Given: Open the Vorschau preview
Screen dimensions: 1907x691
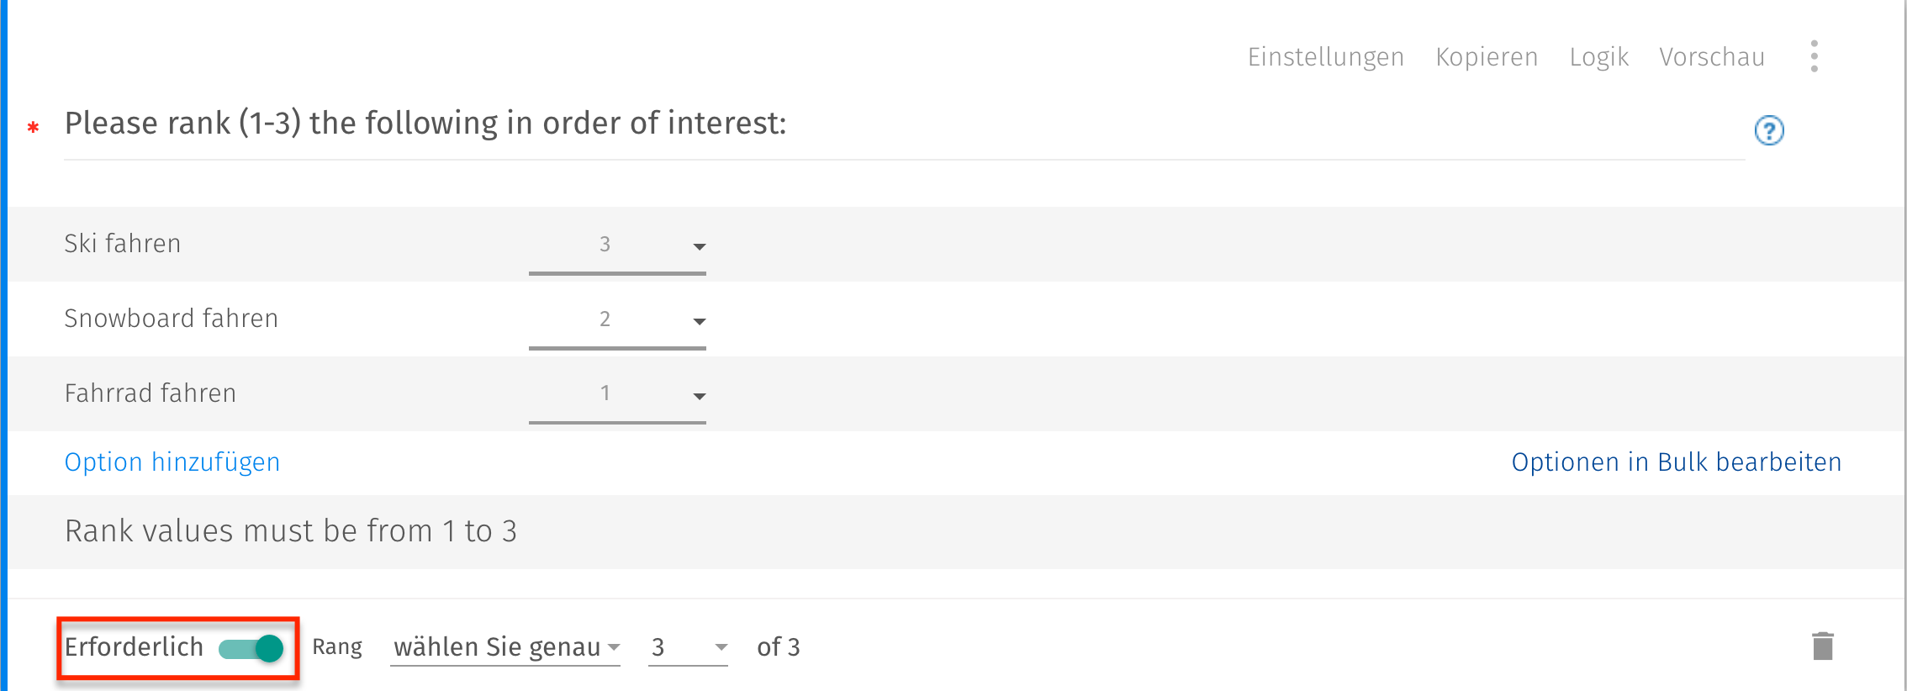Looking at the screenshot, I should pos(1712,56).
